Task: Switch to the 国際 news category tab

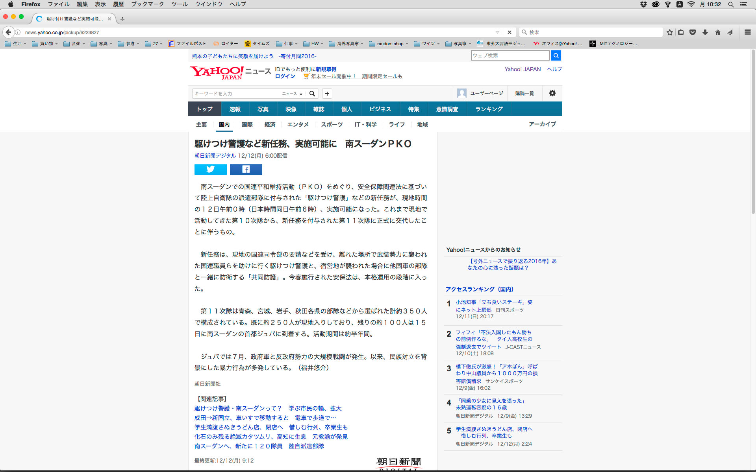Action: (x=247, y=124)
